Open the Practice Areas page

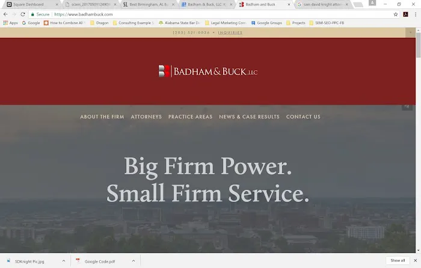191,117
